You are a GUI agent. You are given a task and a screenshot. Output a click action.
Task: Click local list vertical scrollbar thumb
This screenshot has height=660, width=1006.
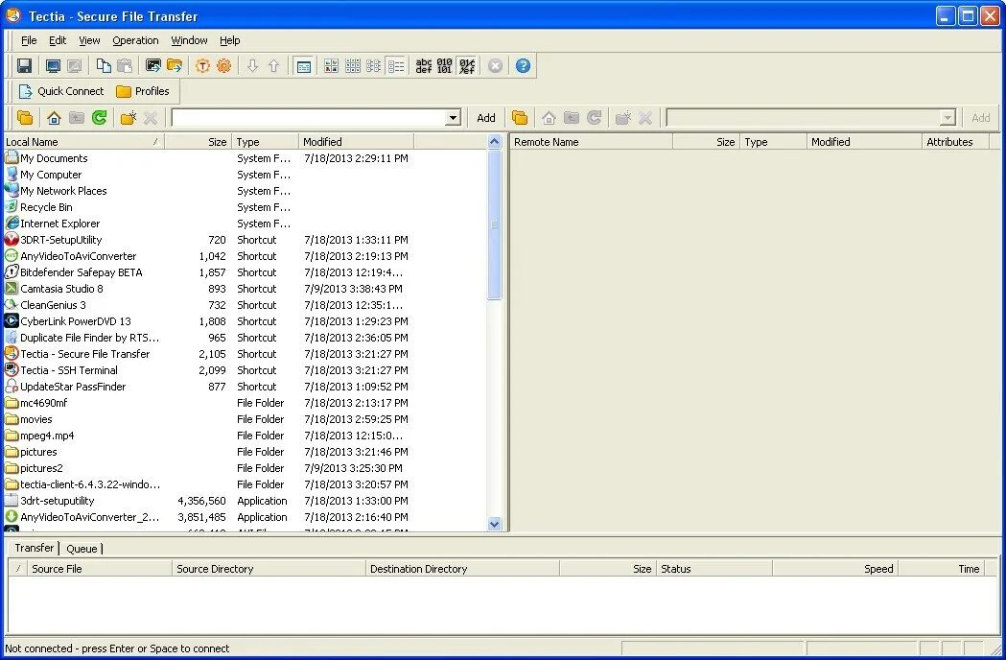pos(494,224)
